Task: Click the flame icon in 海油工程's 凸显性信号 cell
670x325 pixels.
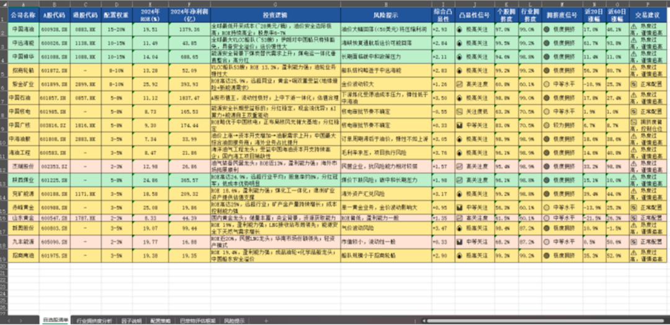Action: [x=459, y=152]
